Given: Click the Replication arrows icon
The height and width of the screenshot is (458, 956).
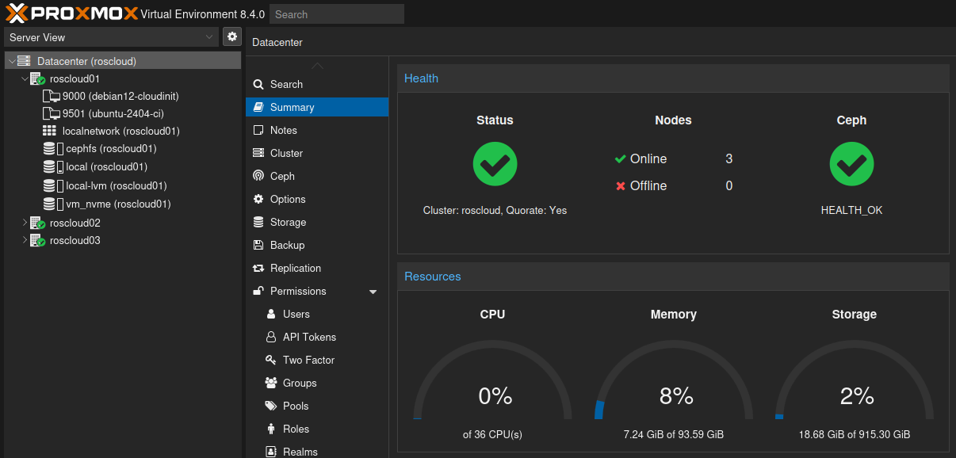Looking at the screenshot, I should tap(258, 268).
